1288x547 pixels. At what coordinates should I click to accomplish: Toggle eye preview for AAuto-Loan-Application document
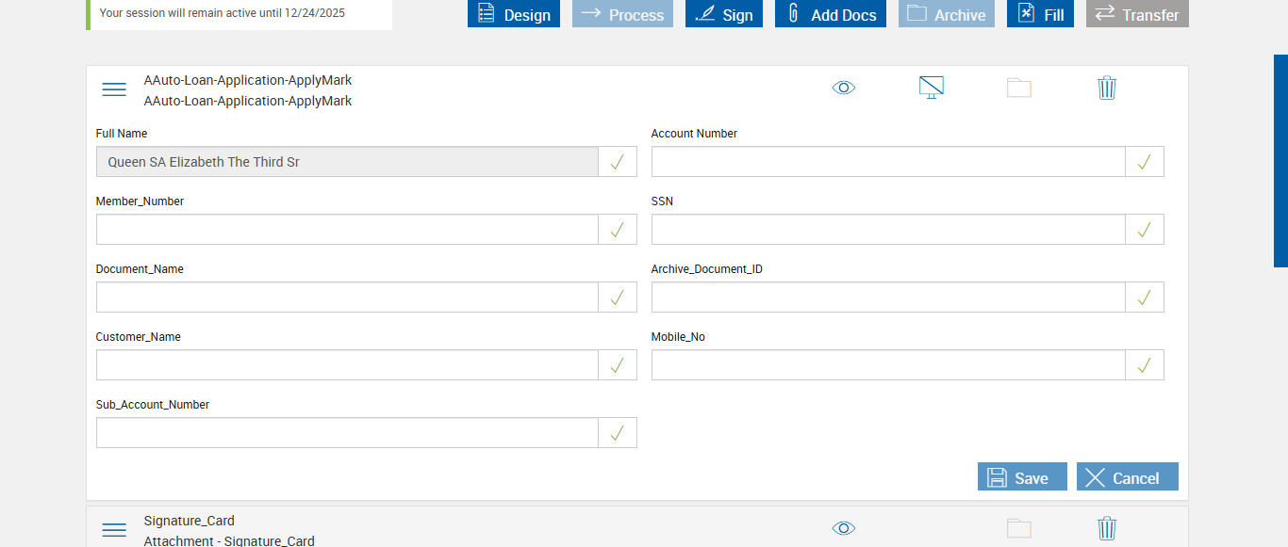coord(844,88)
